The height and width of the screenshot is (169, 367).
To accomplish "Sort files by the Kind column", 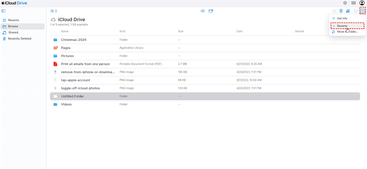I will [x=122, y=31].
